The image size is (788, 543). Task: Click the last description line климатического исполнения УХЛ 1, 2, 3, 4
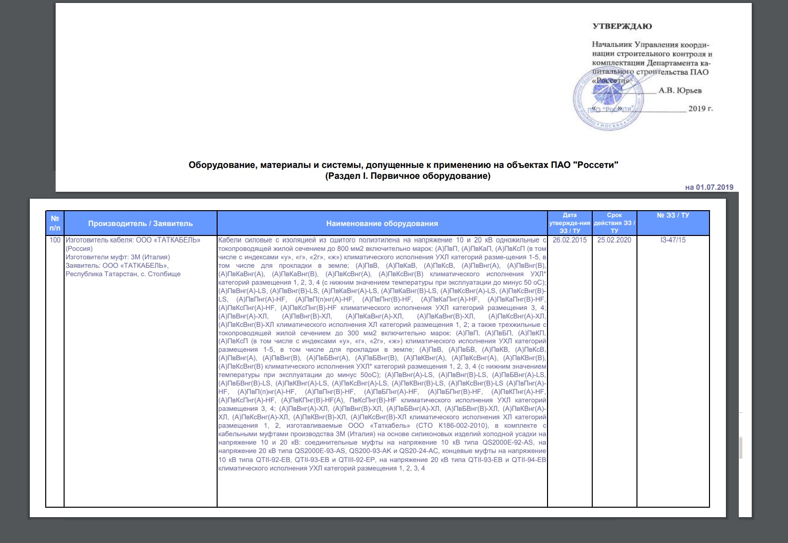click(x=321, y=468)
